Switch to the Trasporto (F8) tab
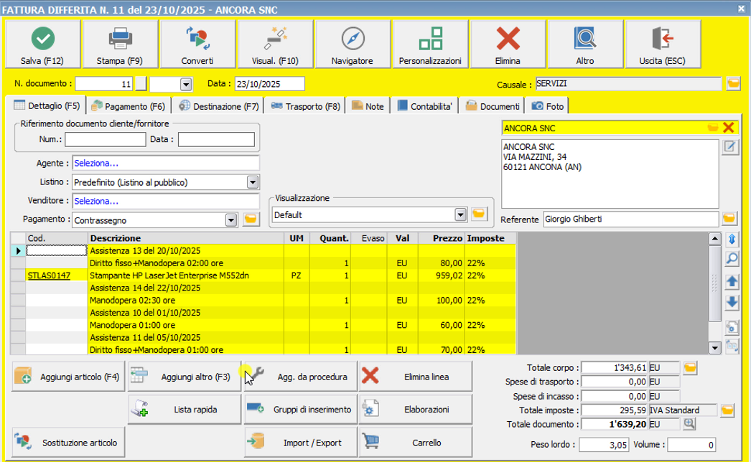Screen dimensions: 751x462 [x=304, y=106]
